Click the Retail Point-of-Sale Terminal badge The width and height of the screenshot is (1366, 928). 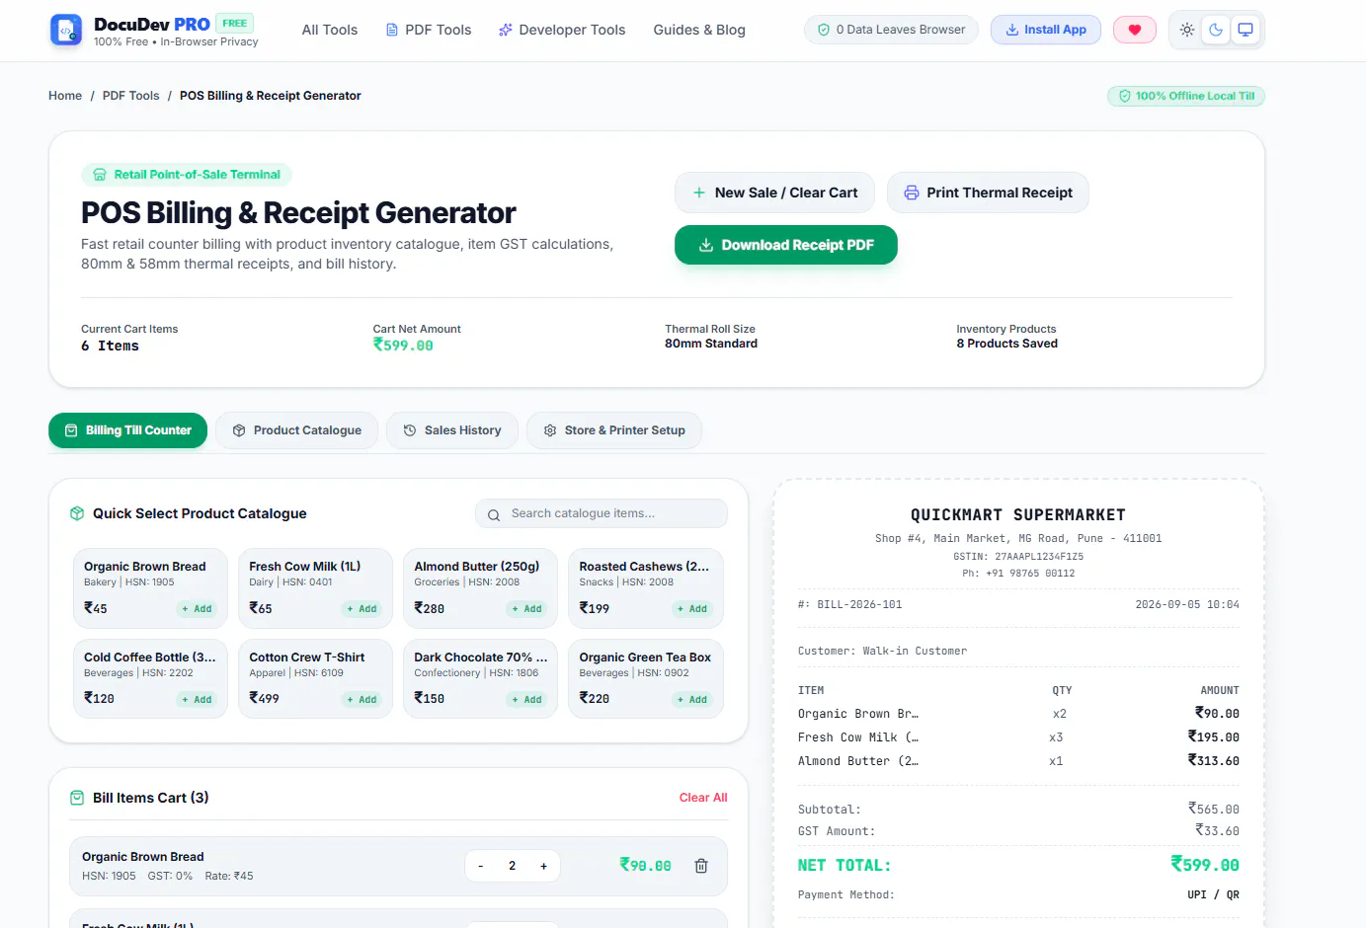tap(187, 175)
